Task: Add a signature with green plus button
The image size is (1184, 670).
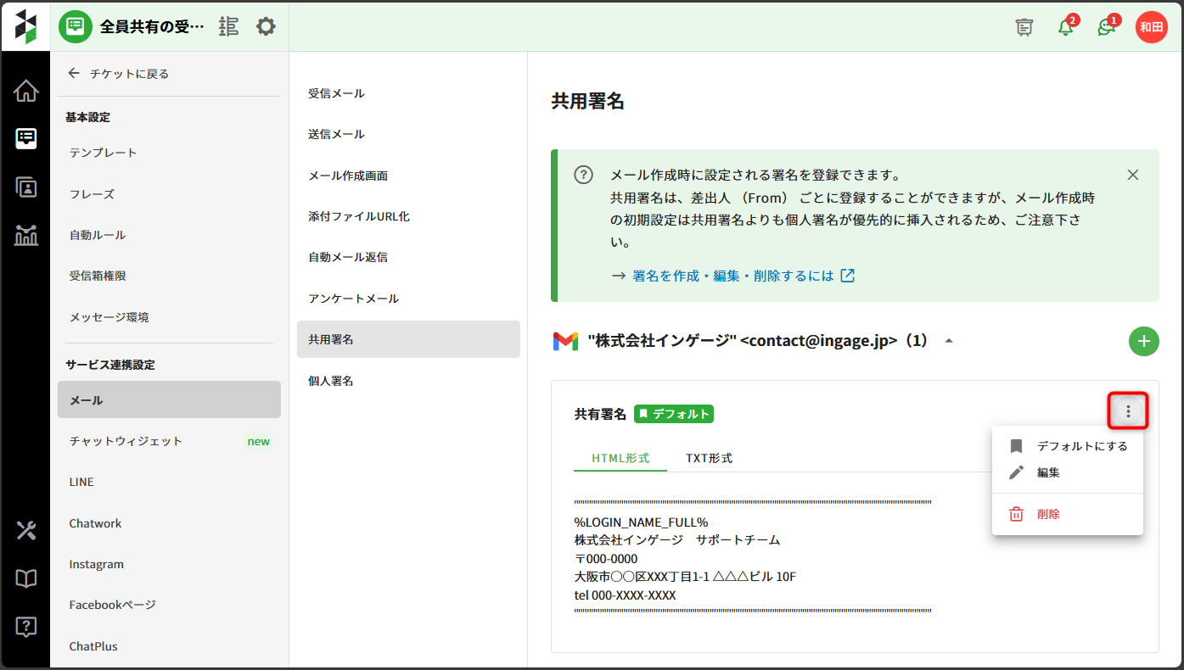Action: pyautogui.click(x=1143, y=341)
